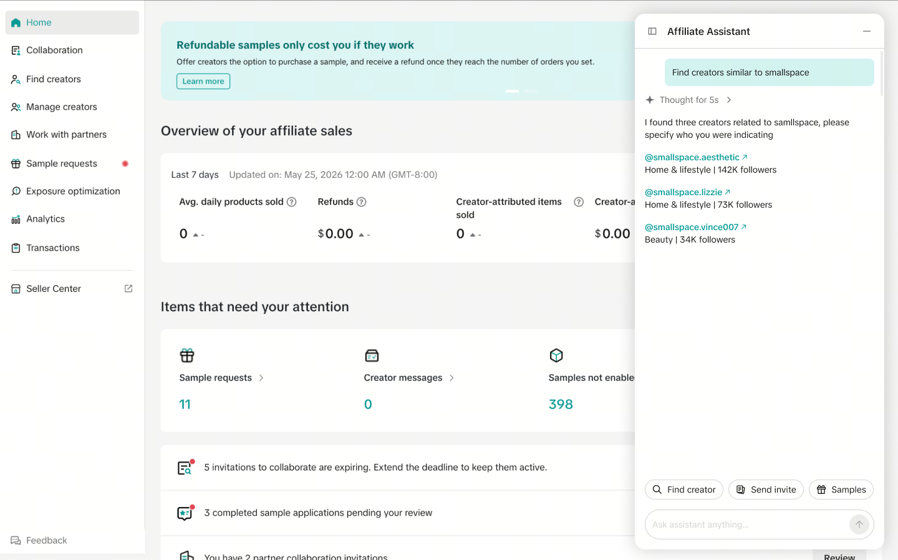This screenshot has width=898, height=560.
Task: Focus the 'Ask assistant anything' input field
Action: 747,524
